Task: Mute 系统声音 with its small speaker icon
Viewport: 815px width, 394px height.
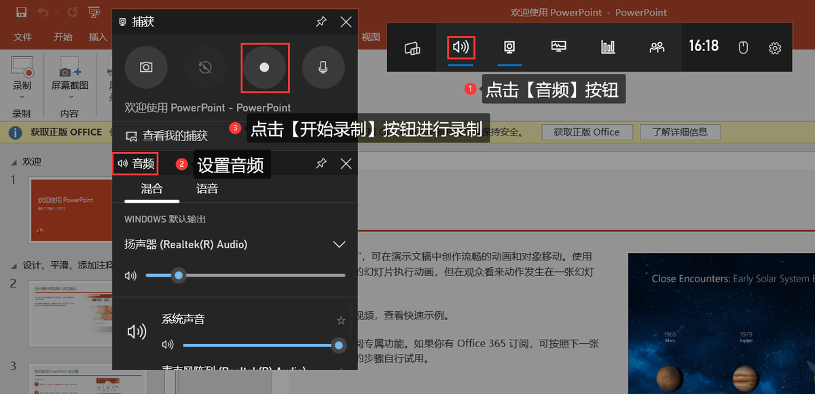Action: pos(168,345)
